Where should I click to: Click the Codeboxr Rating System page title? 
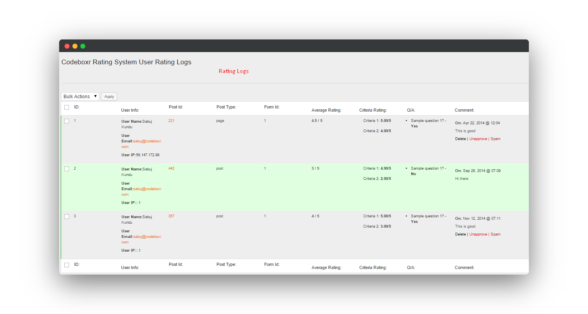click(x=126, y=62)
